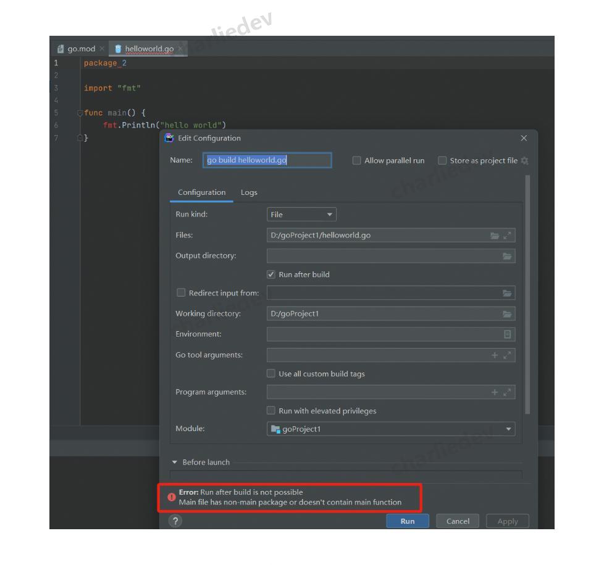Screen dimensions: 604x565
Task: Insert macro in Go tool arguments
Action: 495,355
